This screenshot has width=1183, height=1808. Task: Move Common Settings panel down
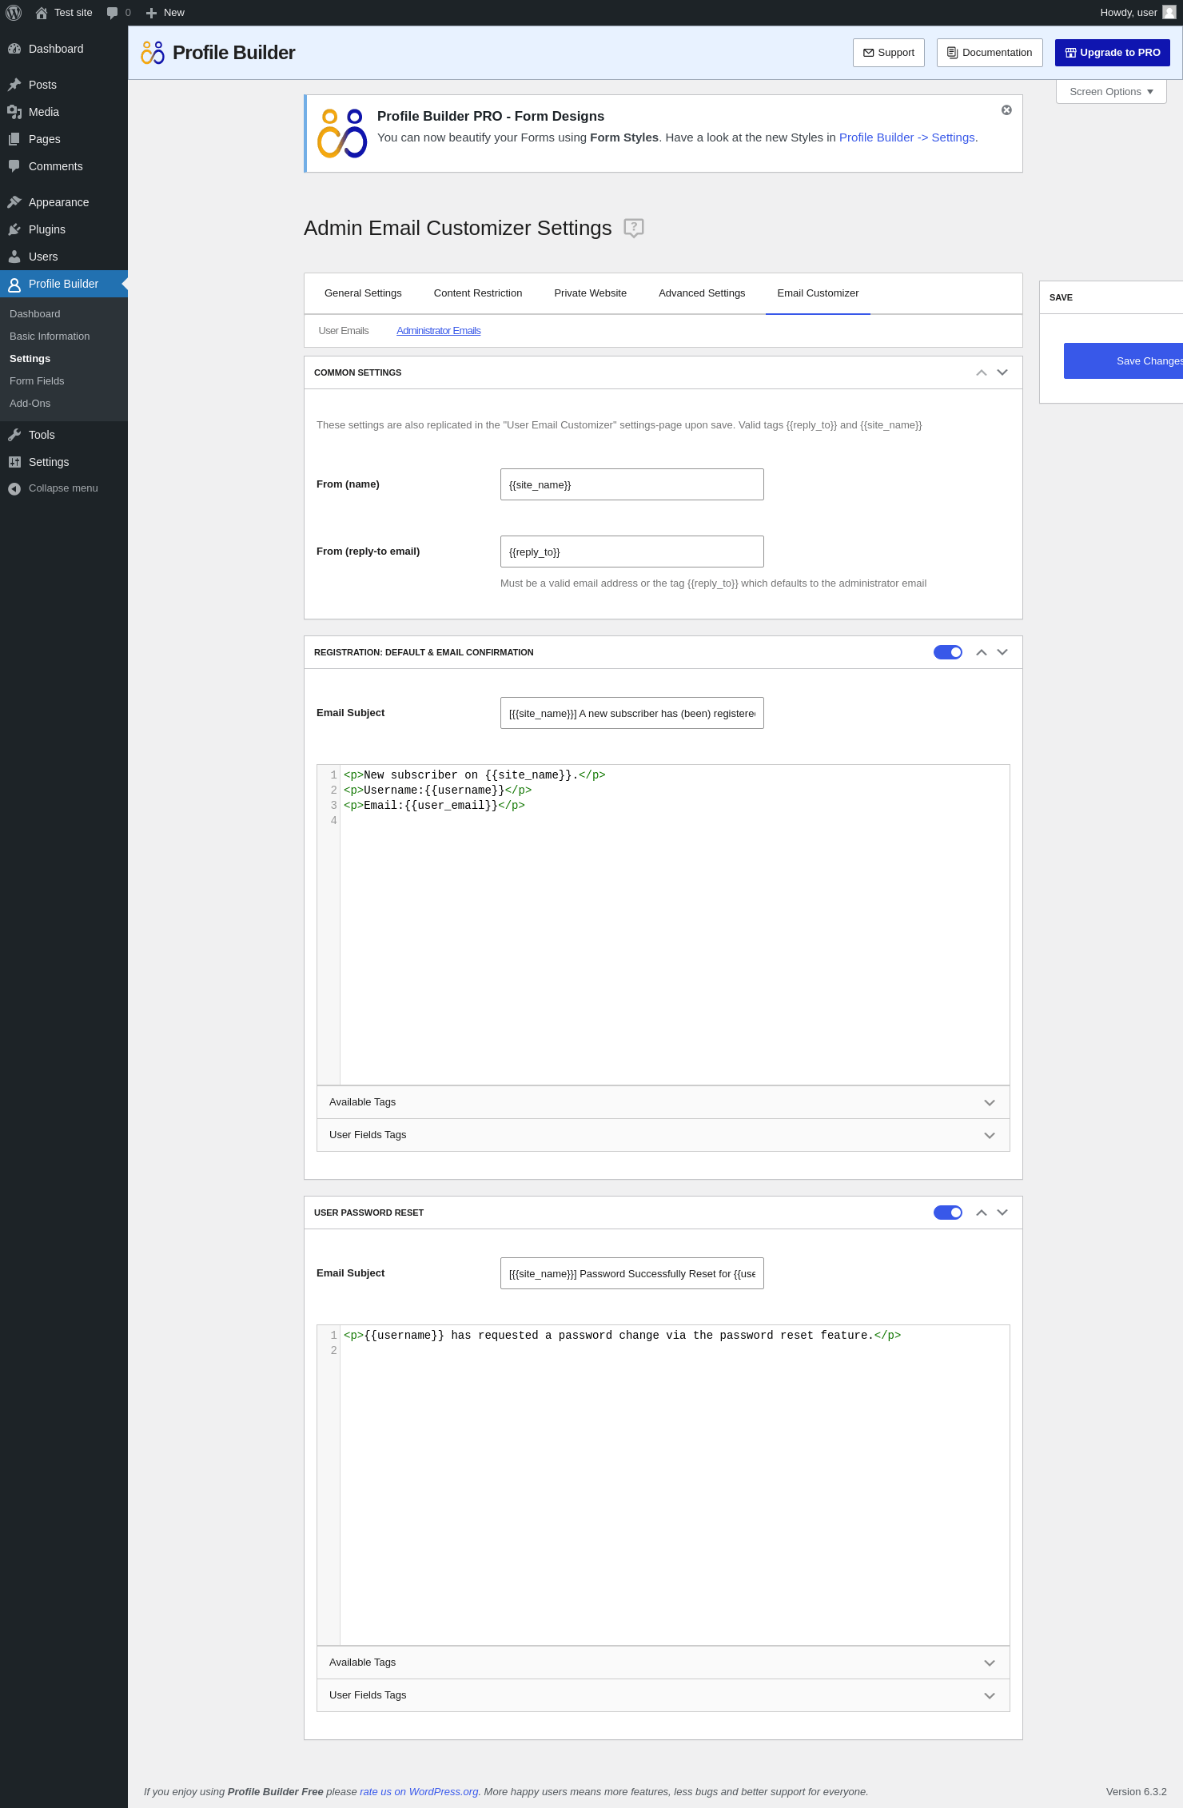pyautogui.click(x=1002, y=372)
